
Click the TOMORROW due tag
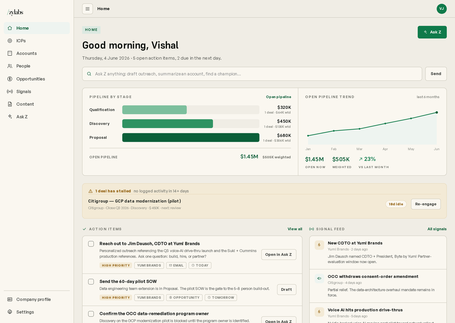221,297
